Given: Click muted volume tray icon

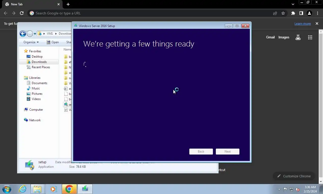Looking at the screenshot, I should pos(298,189).
